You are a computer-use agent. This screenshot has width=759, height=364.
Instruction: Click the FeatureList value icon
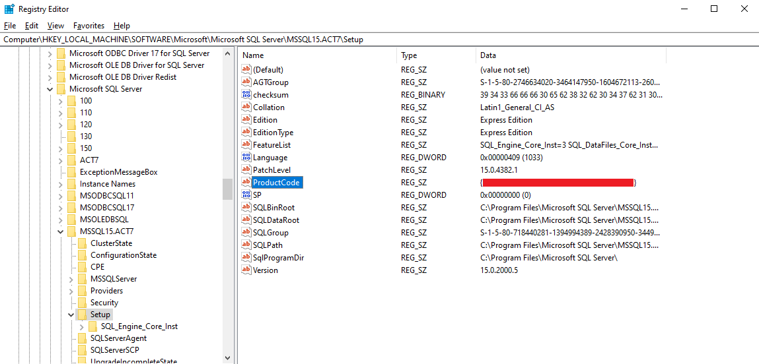(x=246, y=145)
